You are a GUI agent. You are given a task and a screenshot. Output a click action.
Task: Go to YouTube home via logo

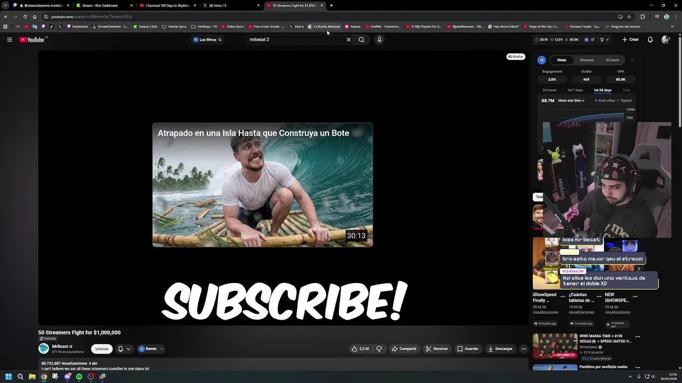pyautogui.click(x=31, y=40)
